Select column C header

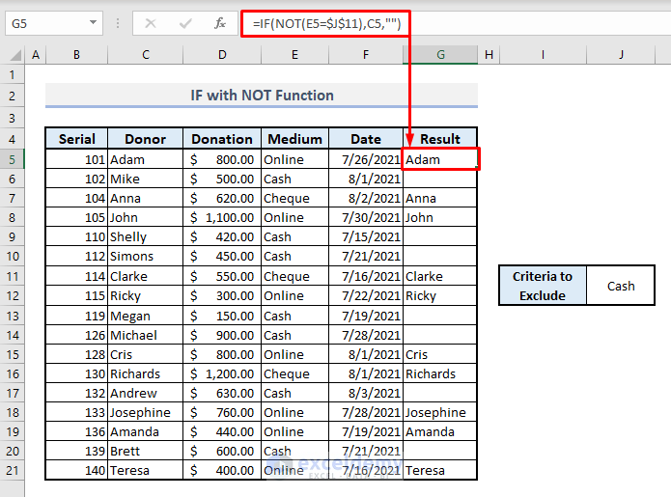pos(146,55)
